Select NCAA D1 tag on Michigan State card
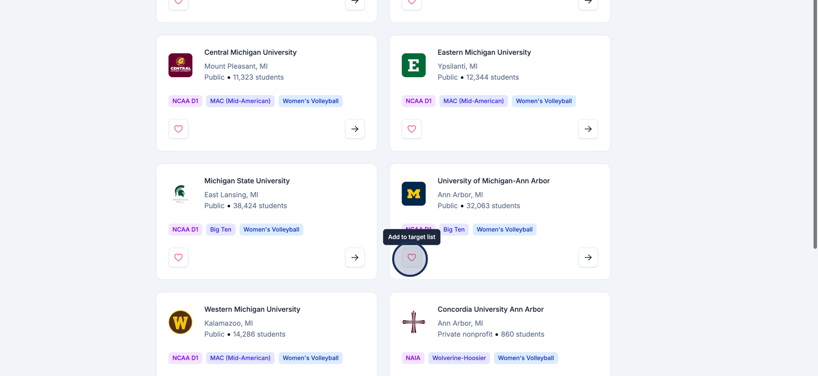The image size is (818, 376). coord(185,229)
